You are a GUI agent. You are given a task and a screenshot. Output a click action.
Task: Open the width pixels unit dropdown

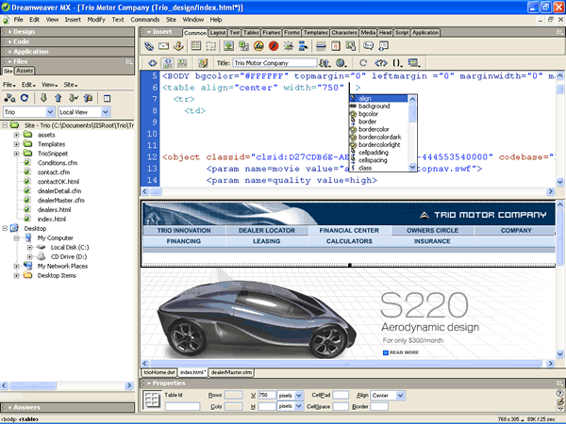coord(298,396)
